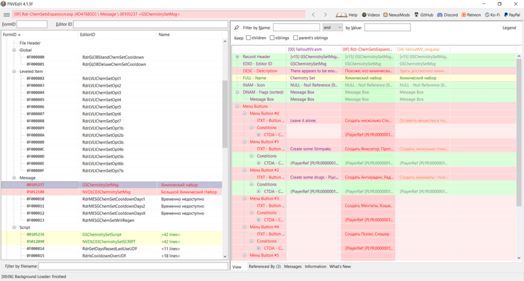Viewport: 524px width, 281px height.
Task: Collapse the Leveled Item tree group
Action: pos(14,71)
